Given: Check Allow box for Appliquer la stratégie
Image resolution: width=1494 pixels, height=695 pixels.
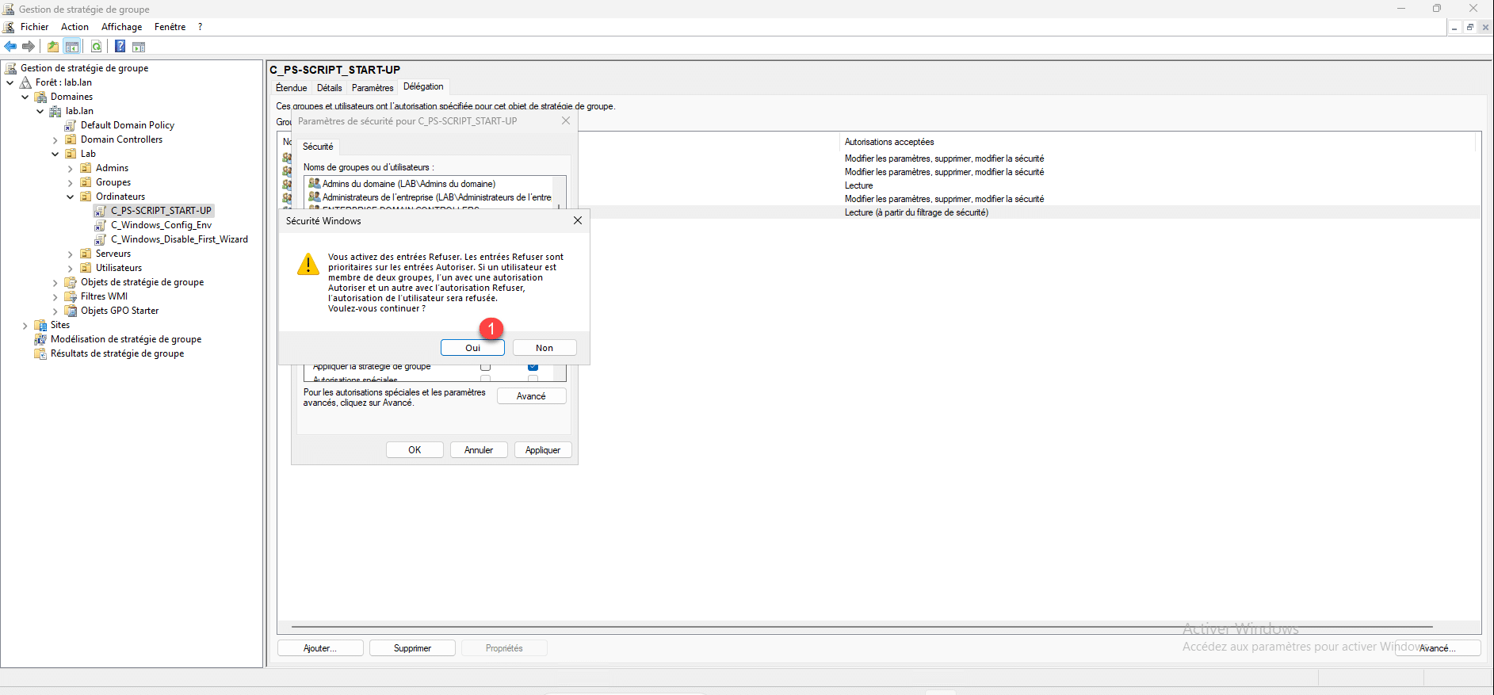Looking at the screenshot, I should 486,367.
